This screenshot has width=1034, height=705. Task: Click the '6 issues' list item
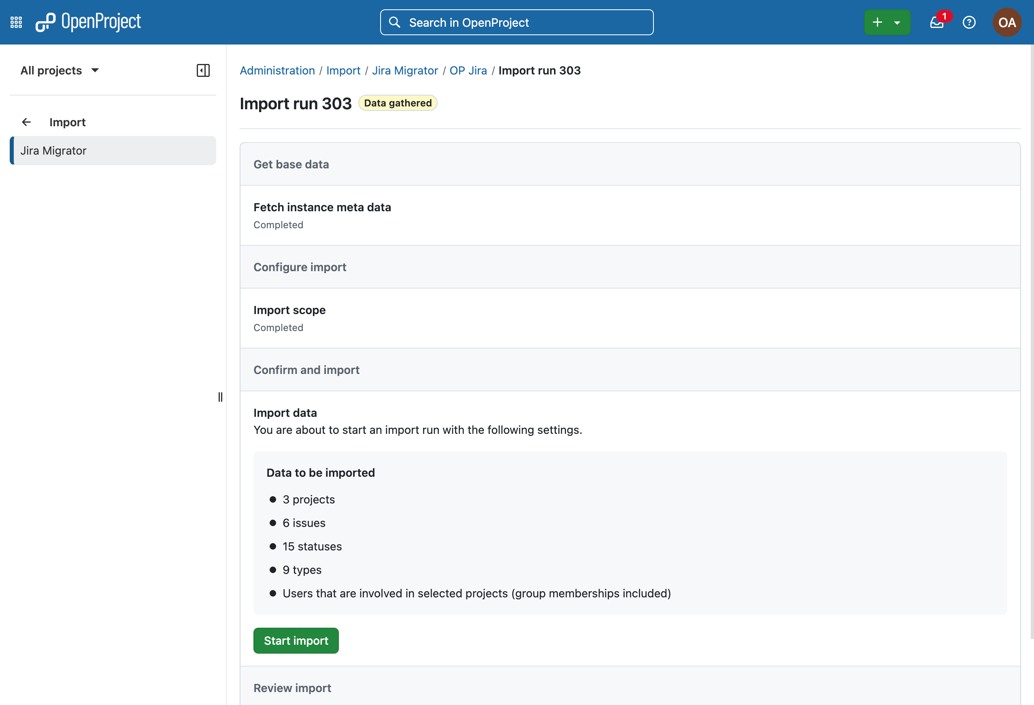click(x=304, y=523)
